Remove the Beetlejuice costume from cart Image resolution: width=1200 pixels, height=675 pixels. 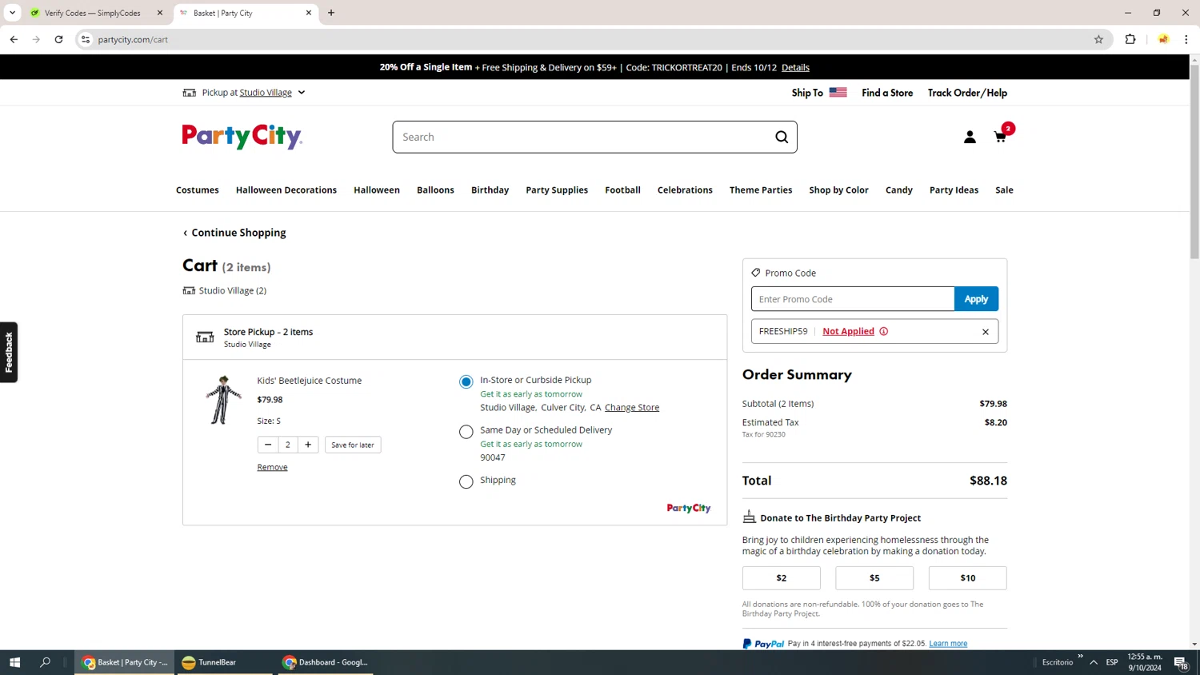coord(272,467)
